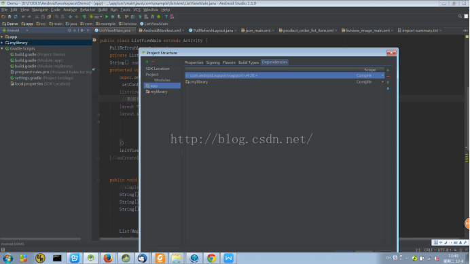Image resolution: width=470 pixels, height=264 pixels.
Task: Click the blue Back navigation arrow
Action: tap(70, 17)
